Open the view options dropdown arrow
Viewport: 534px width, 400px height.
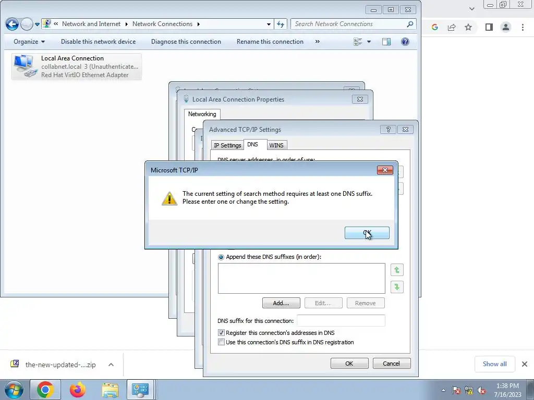pos(369,42)
